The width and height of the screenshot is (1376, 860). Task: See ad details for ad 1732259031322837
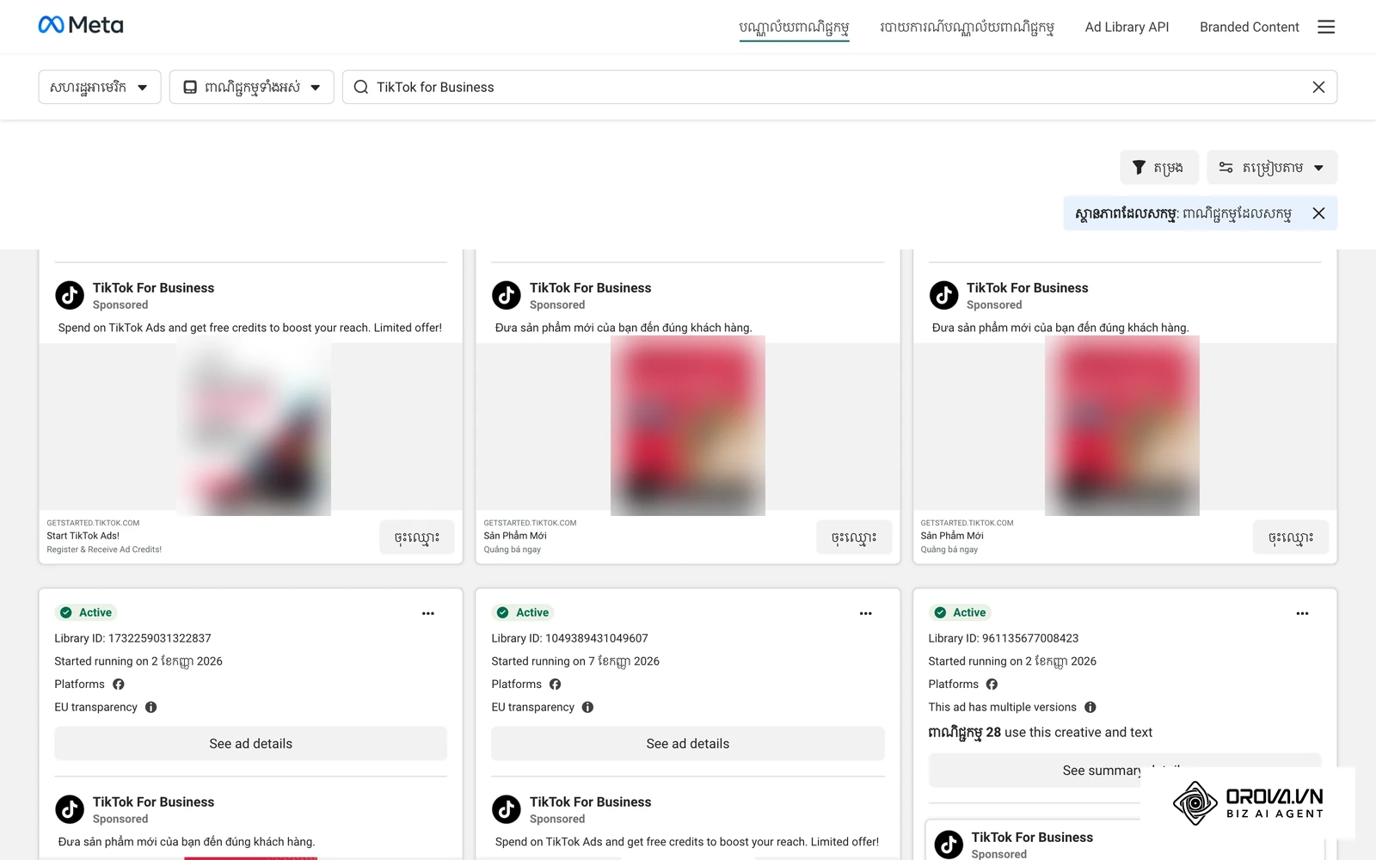tap(251, 744)
